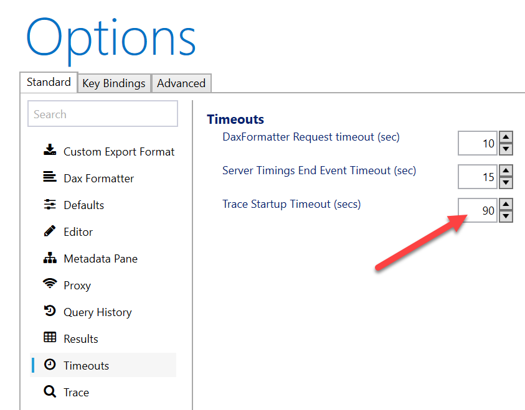The height and width of the screenshot is (410, 525).
Task: Open Proxy settings via the wifi icon
Action: point(50,285)
